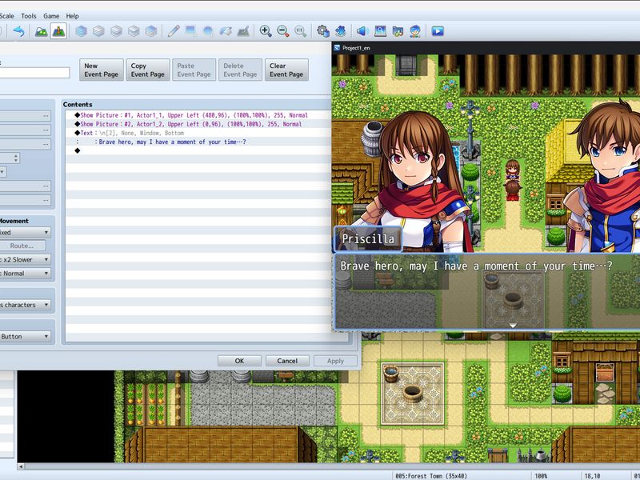Open the Database gear icon
The image size is (640, 480).
click(323, 31)
